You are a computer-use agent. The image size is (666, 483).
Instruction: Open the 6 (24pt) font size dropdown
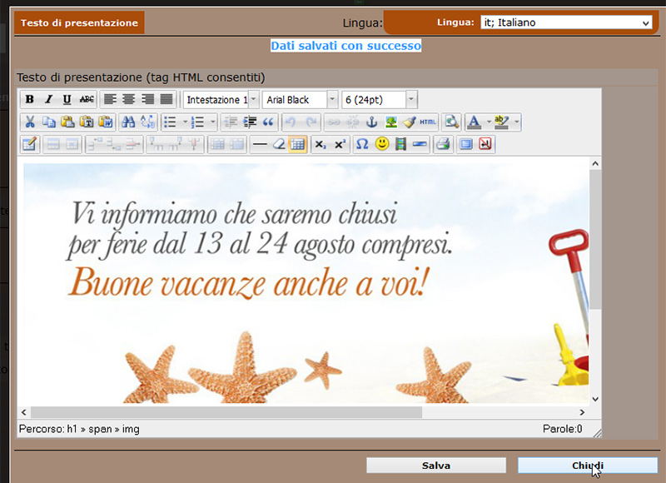[380, 99]
